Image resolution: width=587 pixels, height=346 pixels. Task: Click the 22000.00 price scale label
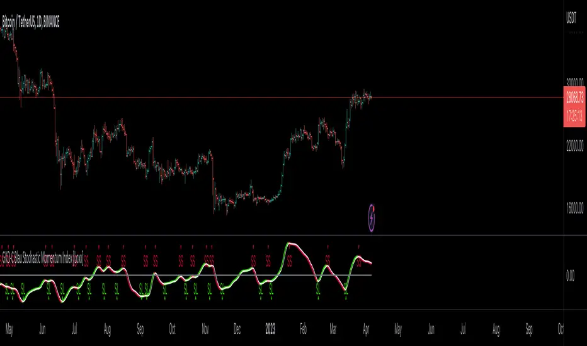(x=574, y=145)
